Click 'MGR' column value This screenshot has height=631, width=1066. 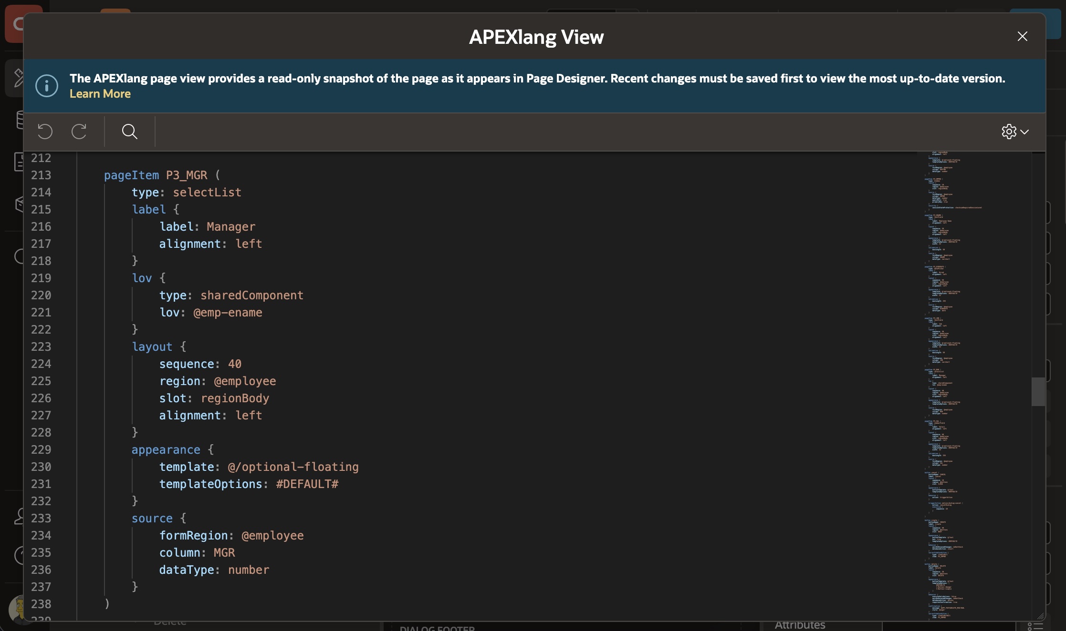[x=224, y=553]
